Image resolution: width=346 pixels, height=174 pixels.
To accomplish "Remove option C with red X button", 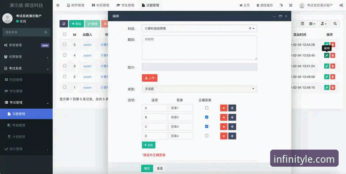I will click(x=224, y=127).
